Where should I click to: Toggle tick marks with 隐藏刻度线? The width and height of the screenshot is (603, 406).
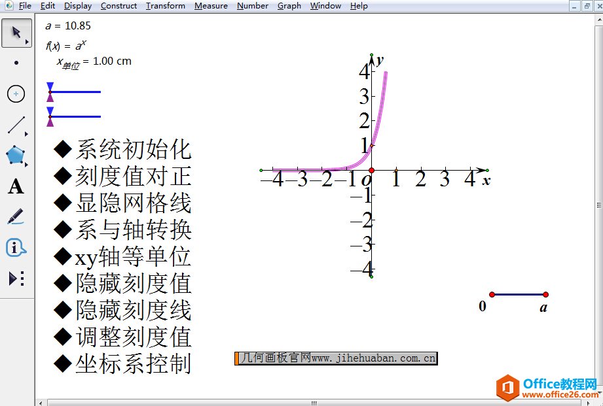click(x=122, y=311)
